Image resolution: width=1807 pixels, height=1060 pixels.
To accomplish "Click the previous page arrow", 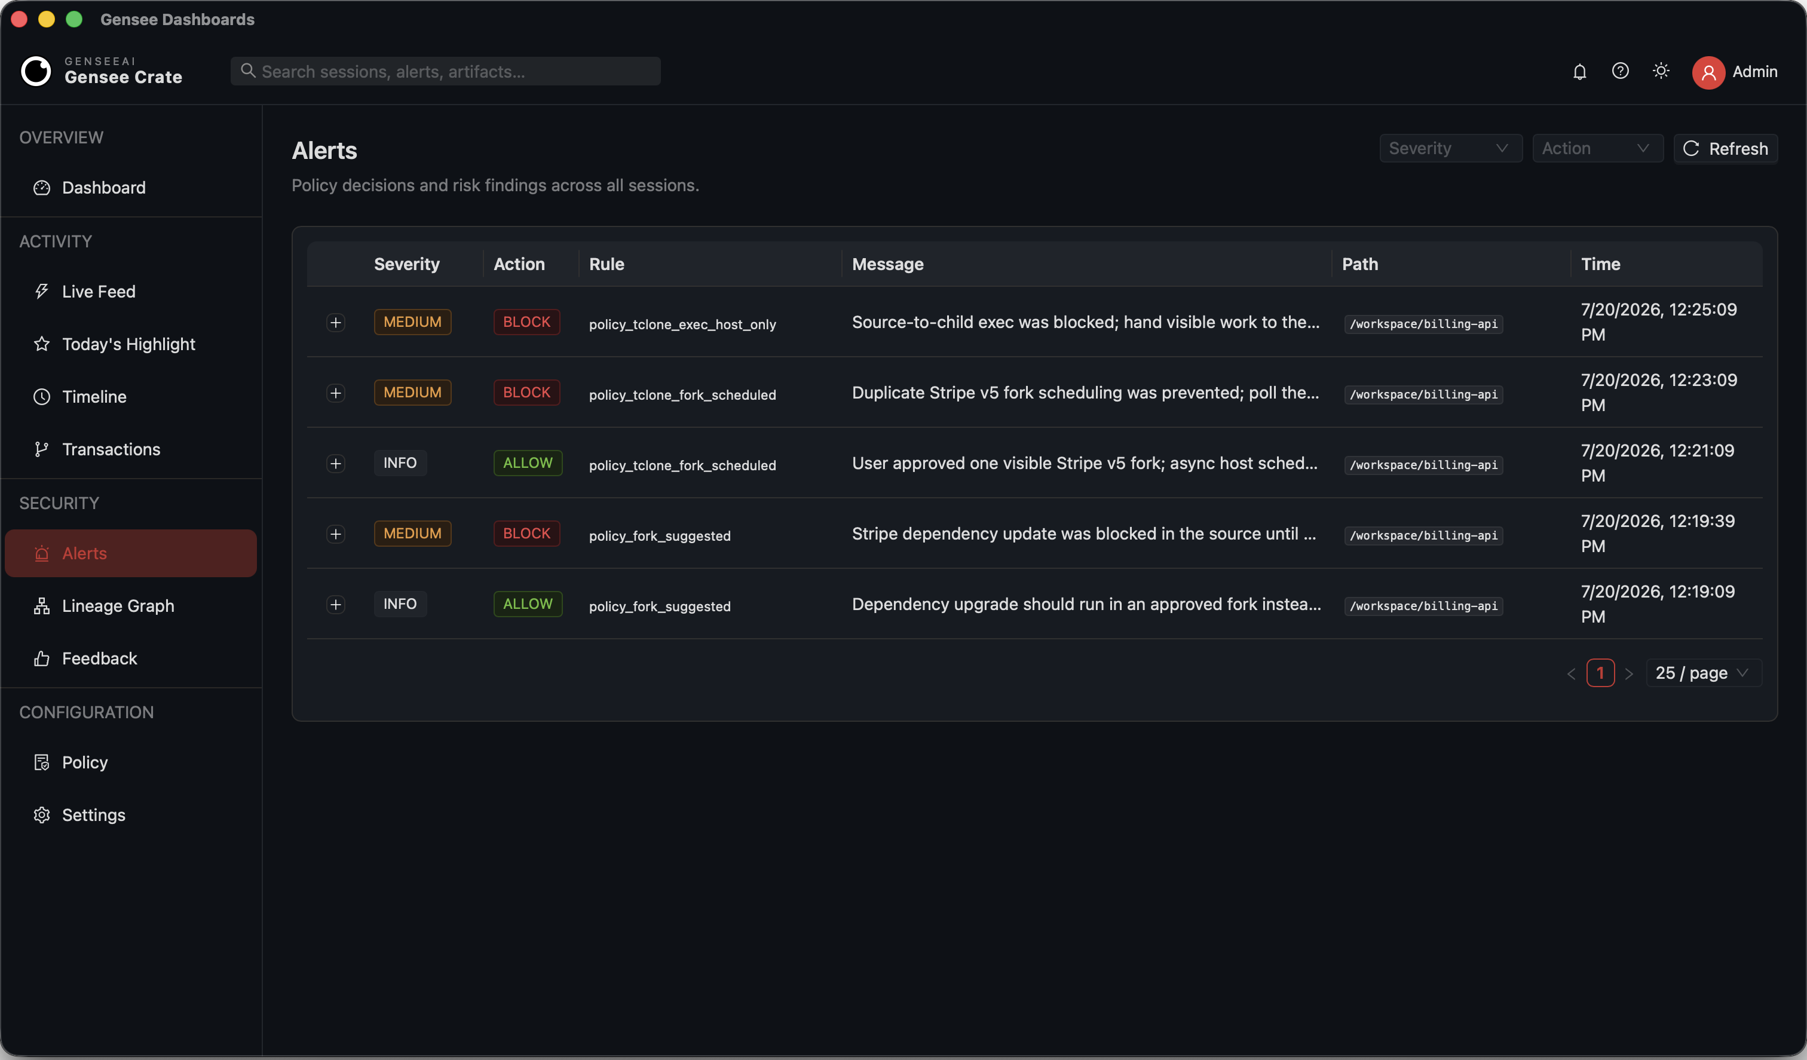I will tap(1571, 673).
